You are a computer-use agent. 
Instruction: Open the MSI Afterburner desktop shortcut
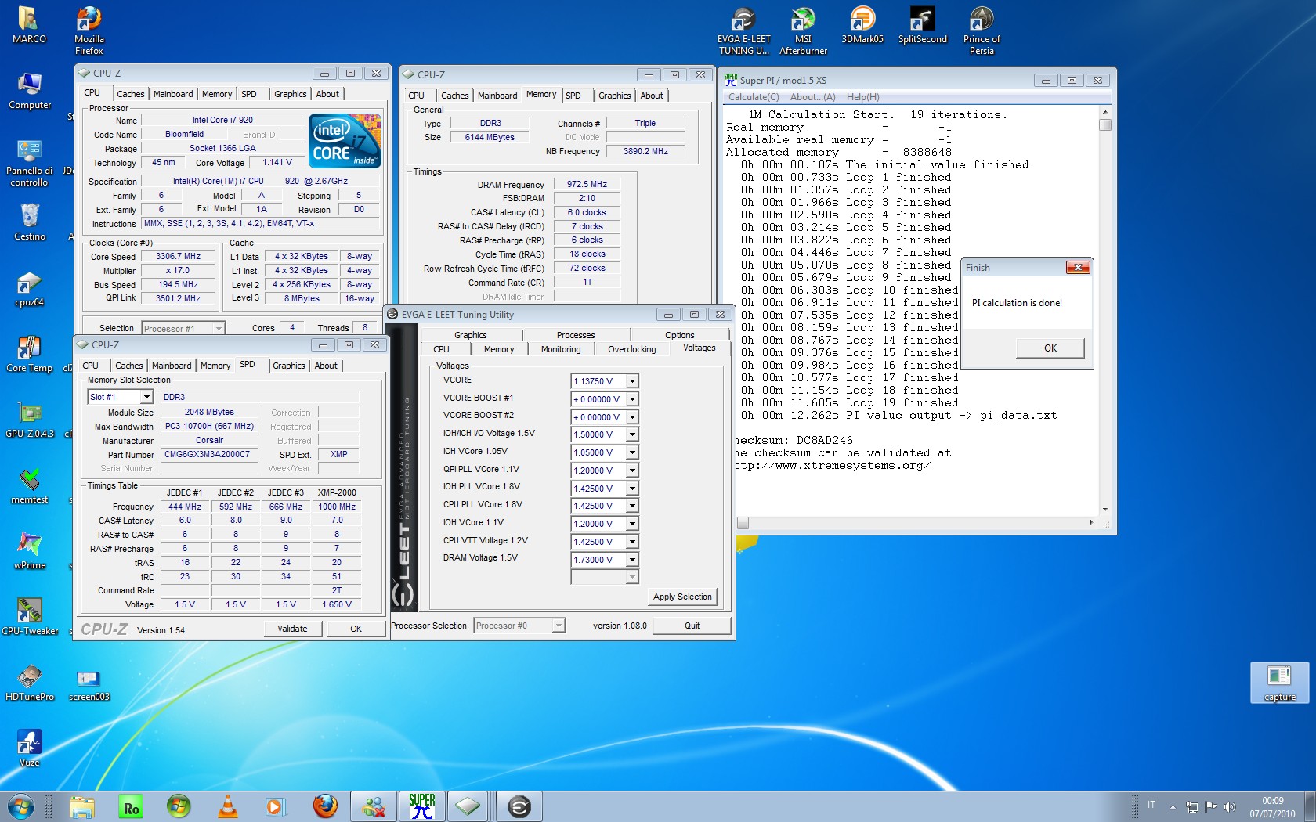pos(803,30)
